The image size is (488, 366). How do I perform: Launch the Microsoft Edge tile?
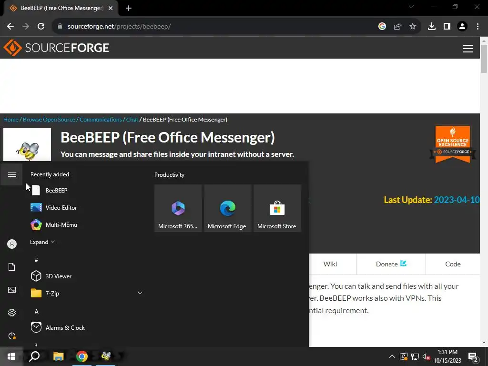pyautogui.click(x=227, y=208)
